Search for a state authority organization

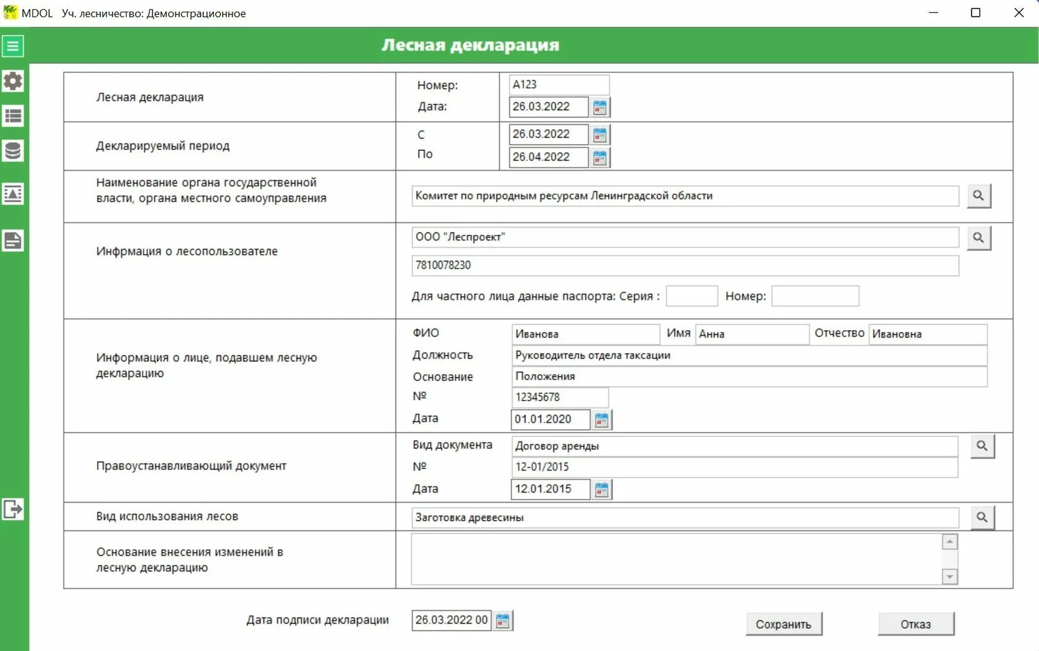[978, 195]
